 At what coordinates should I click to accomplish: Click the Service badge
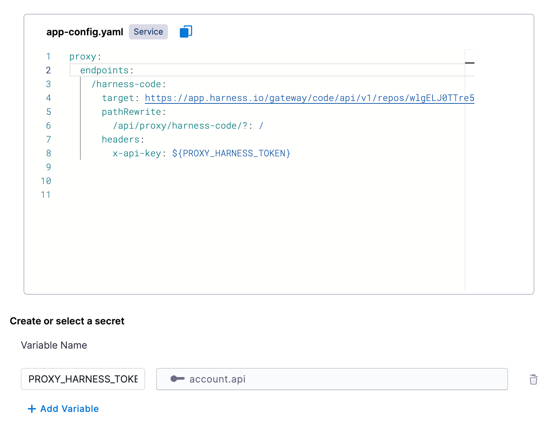[148, 32]
